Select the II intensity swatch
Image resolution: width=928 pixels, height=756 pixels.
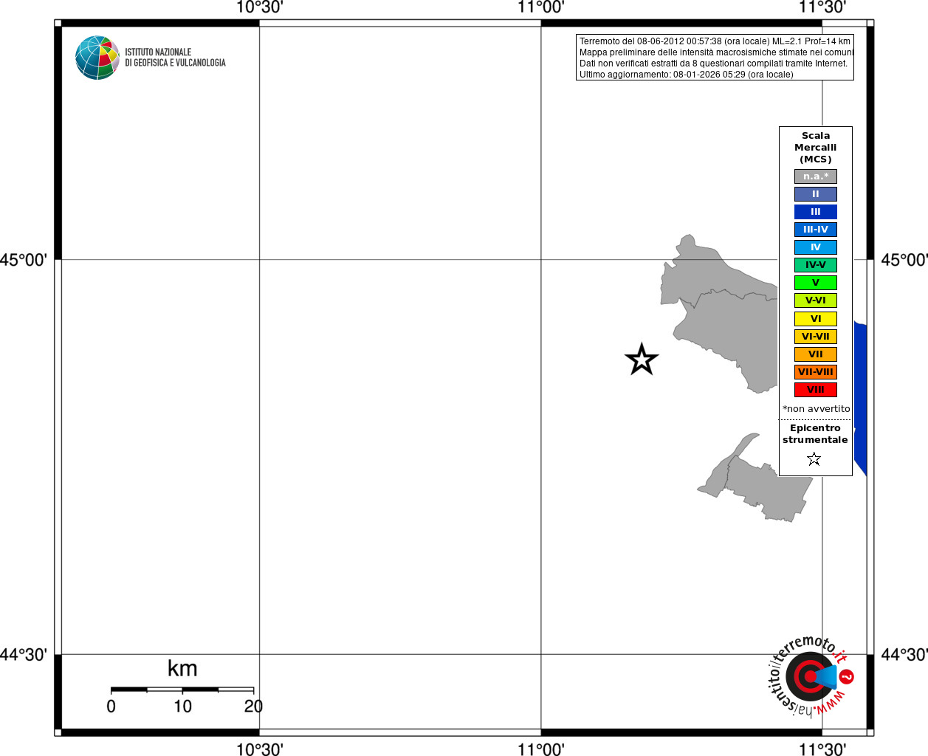pos(816,194)
